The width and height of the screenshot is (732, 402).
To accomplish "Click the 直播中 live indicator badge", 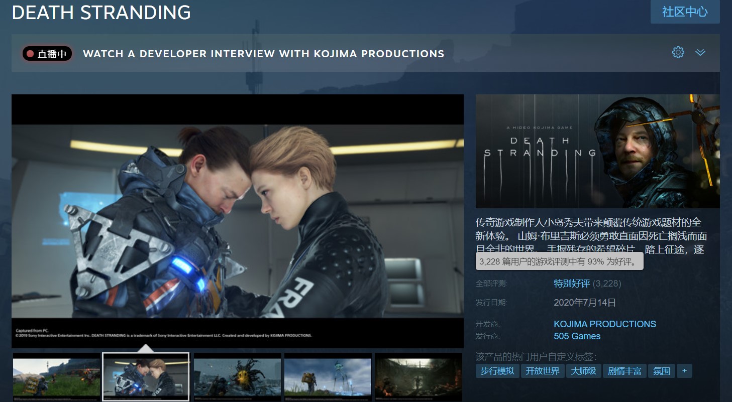I will (x=47, y=54).
